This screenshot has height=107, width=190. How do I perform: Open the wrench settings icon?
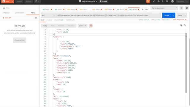click(x=159, y=1)
